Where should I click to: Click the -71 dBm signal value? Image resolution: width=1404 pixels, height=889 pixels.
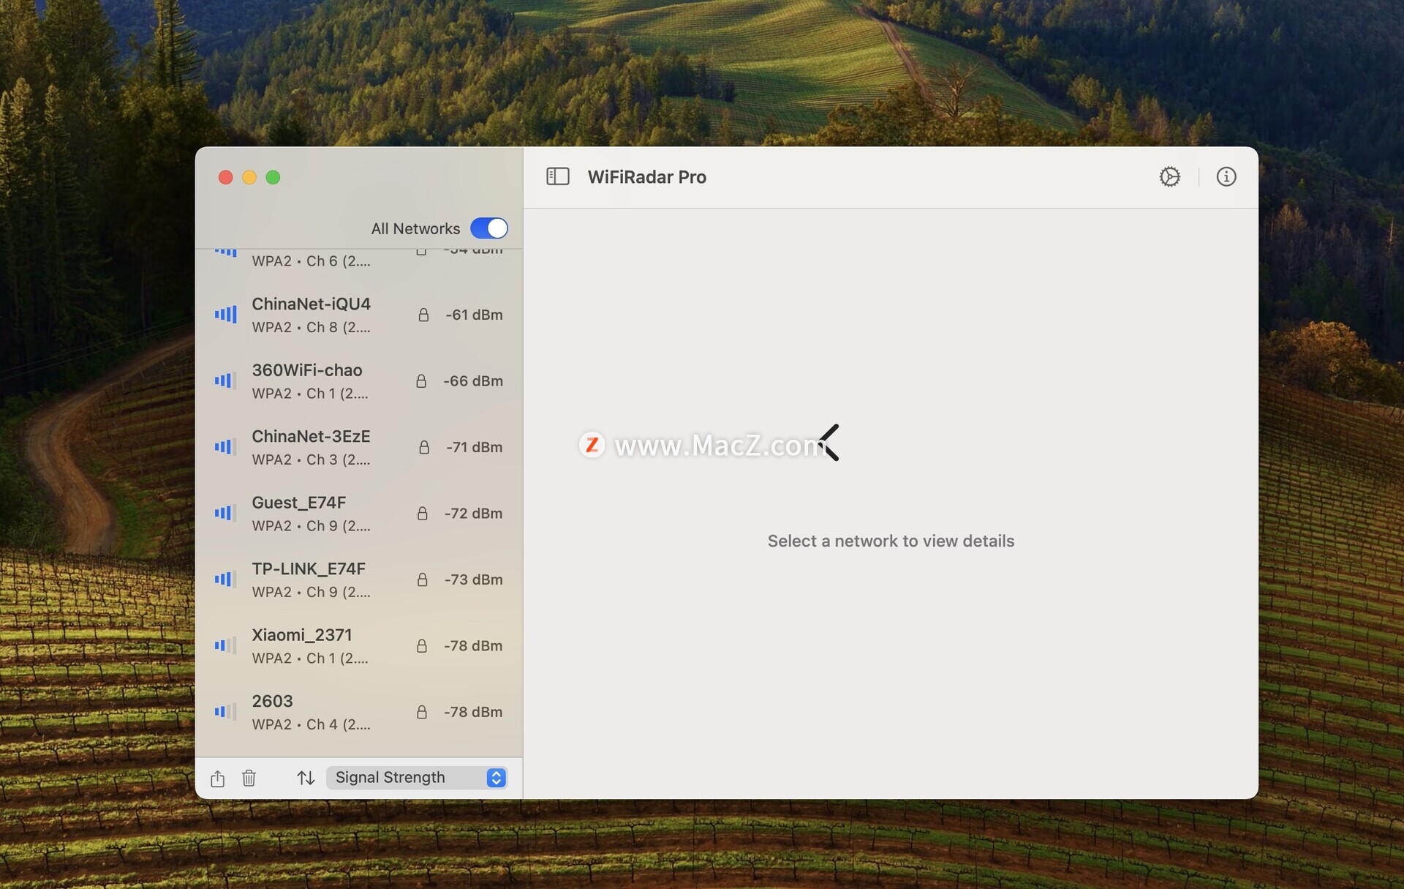(x=475, y=447)
